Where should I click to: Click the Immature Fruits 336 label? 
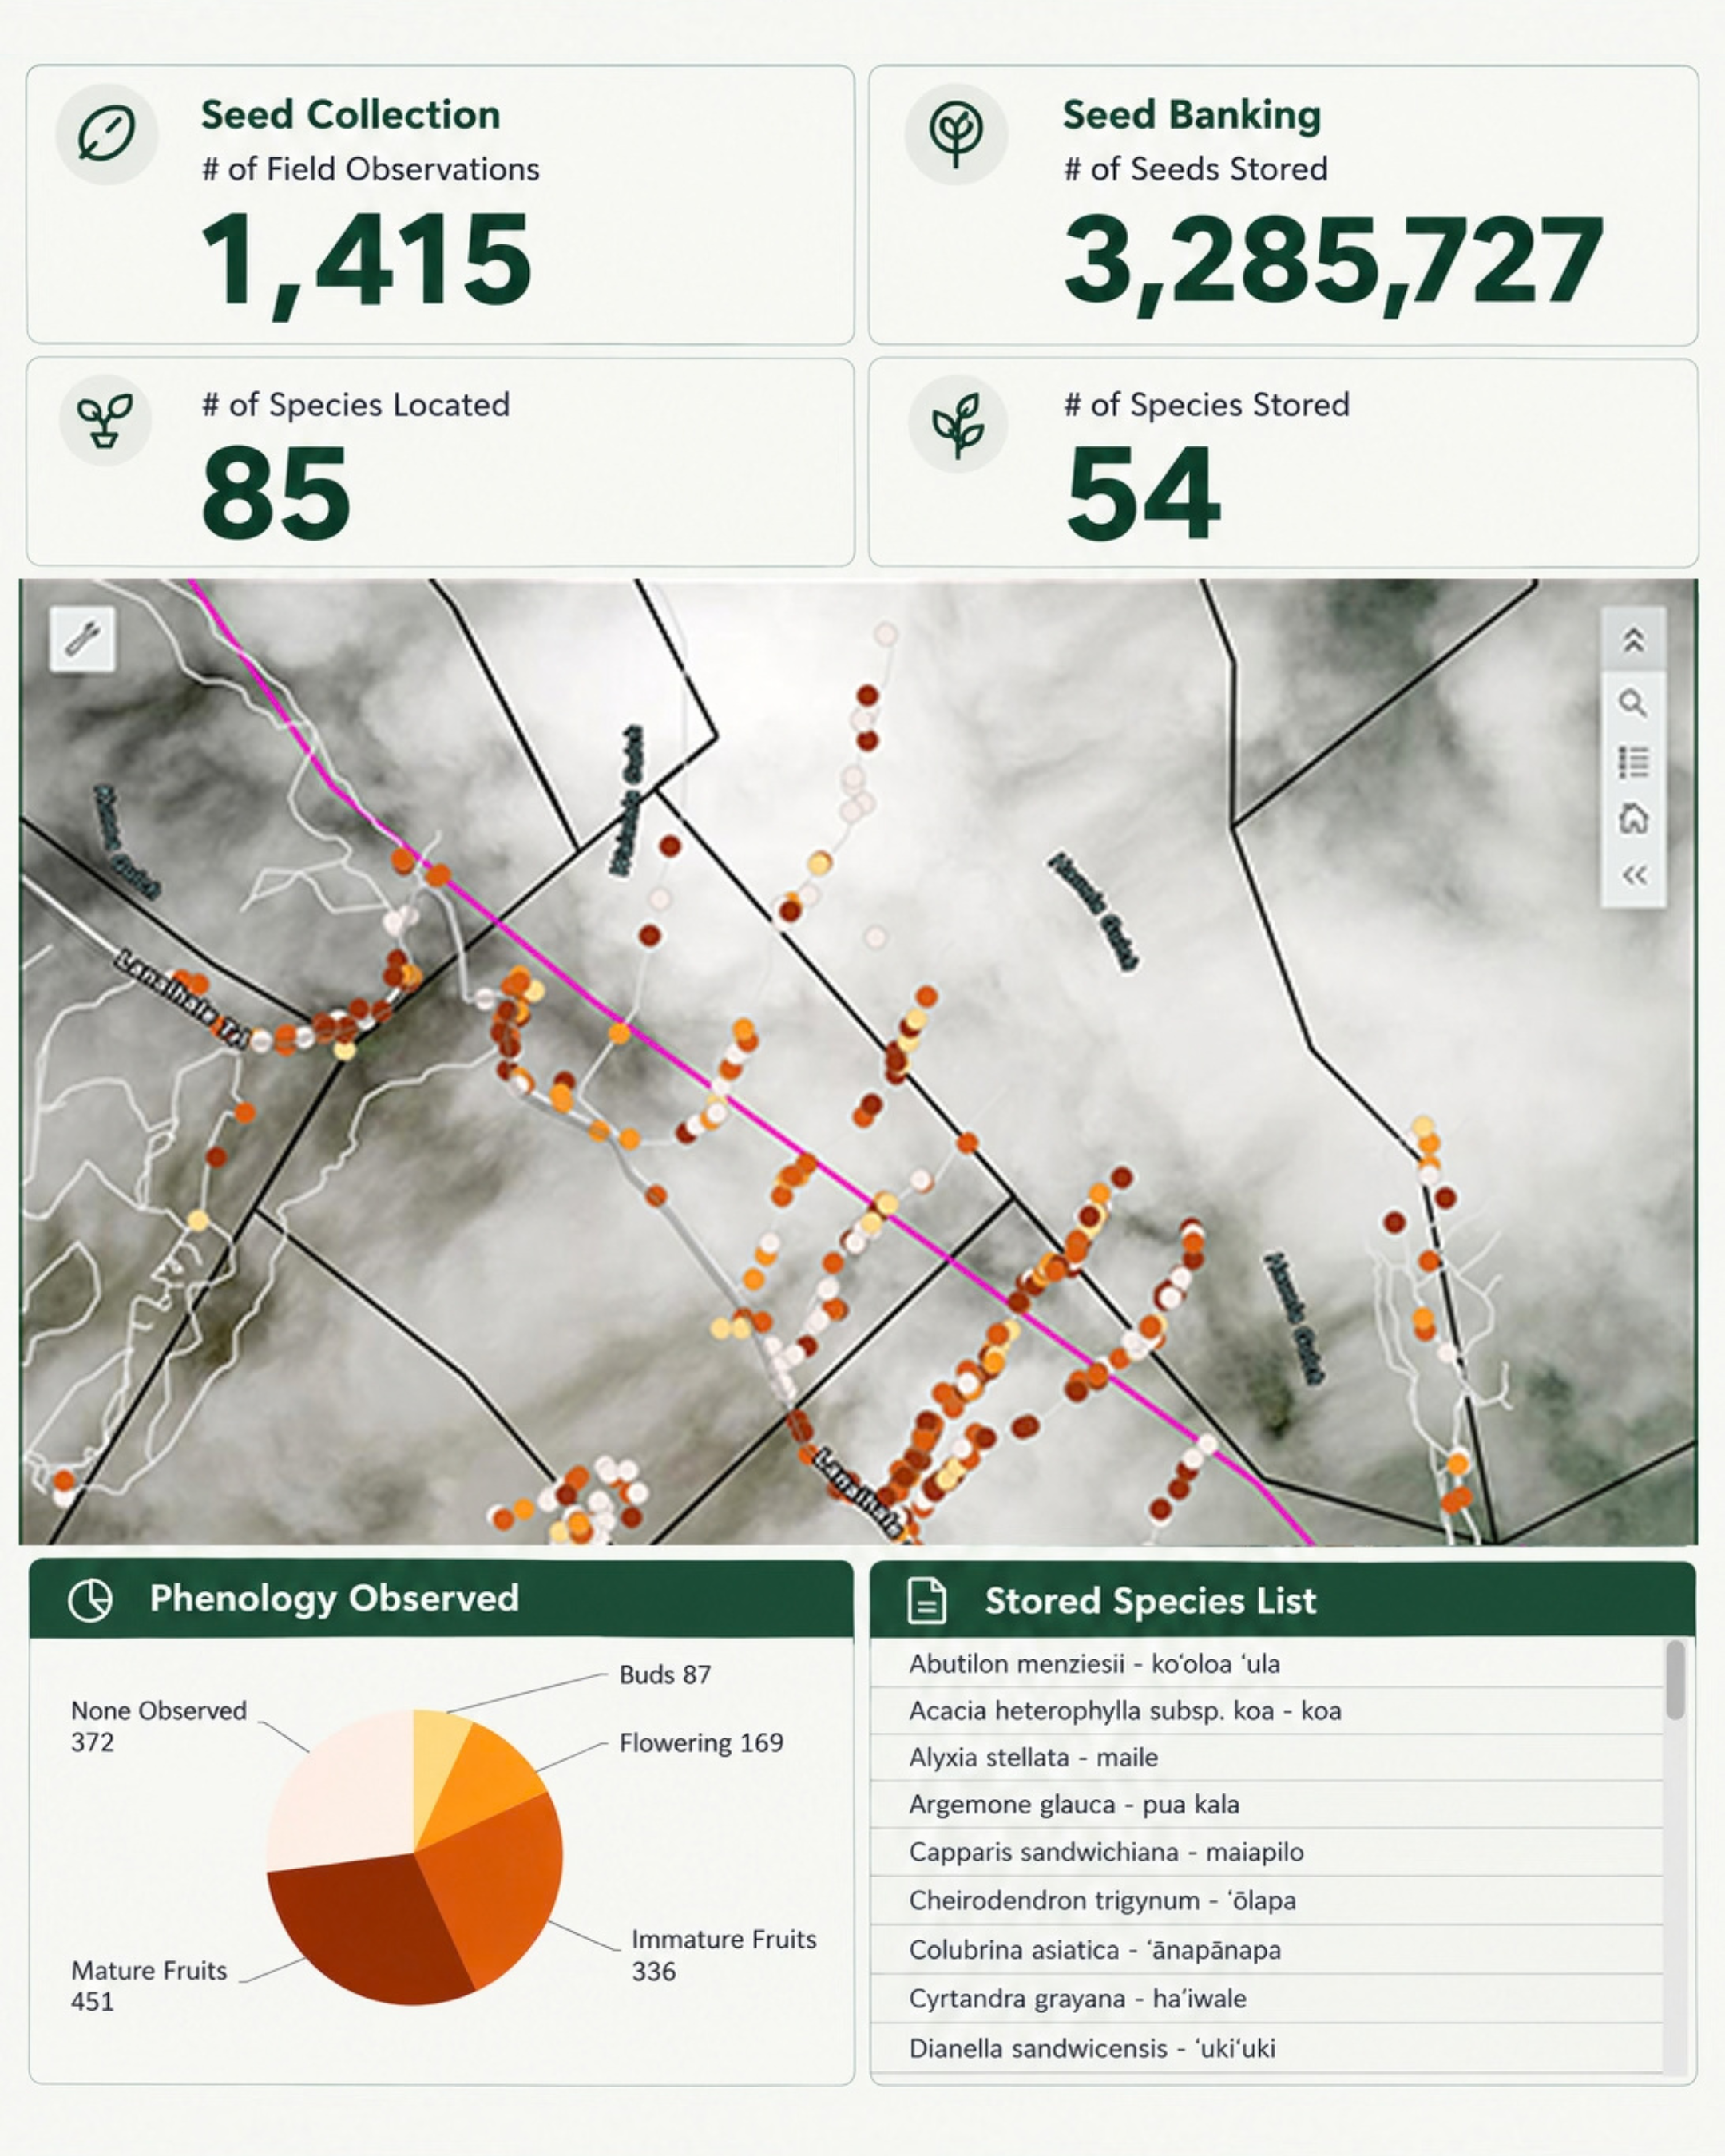(724, 1955)
